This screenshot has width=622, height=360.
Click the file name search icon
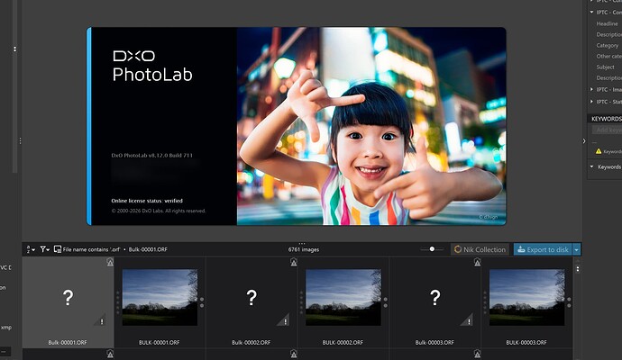[x=58, y=248]
